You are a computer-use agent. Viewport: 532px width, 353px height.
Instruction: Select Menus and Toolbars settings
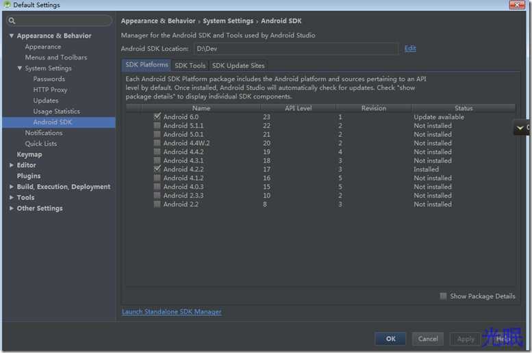(x=56, y=57)
